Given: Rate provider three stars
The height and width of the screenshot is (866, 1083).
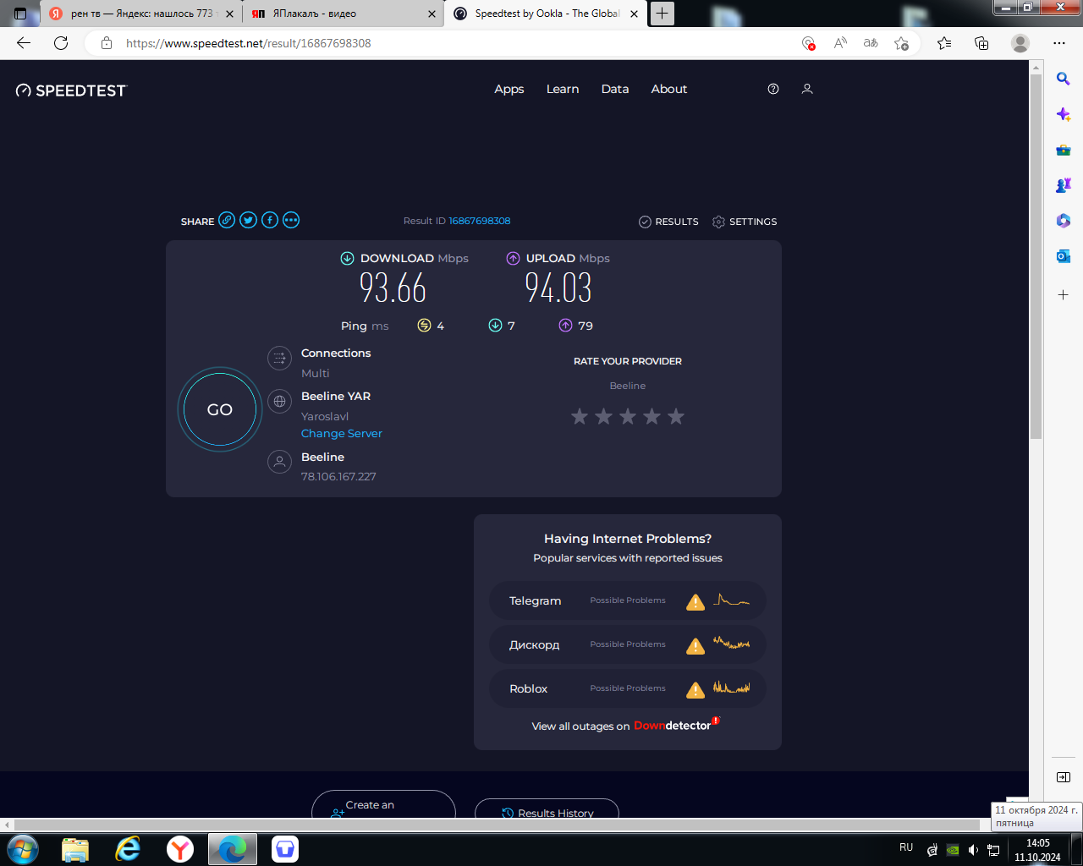Looking at the screenshot, I should (628, 416).
